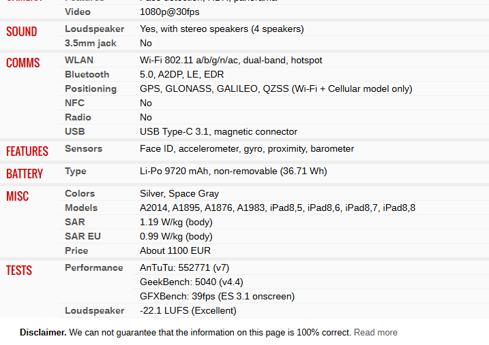Open the Colors spec label

80,193
